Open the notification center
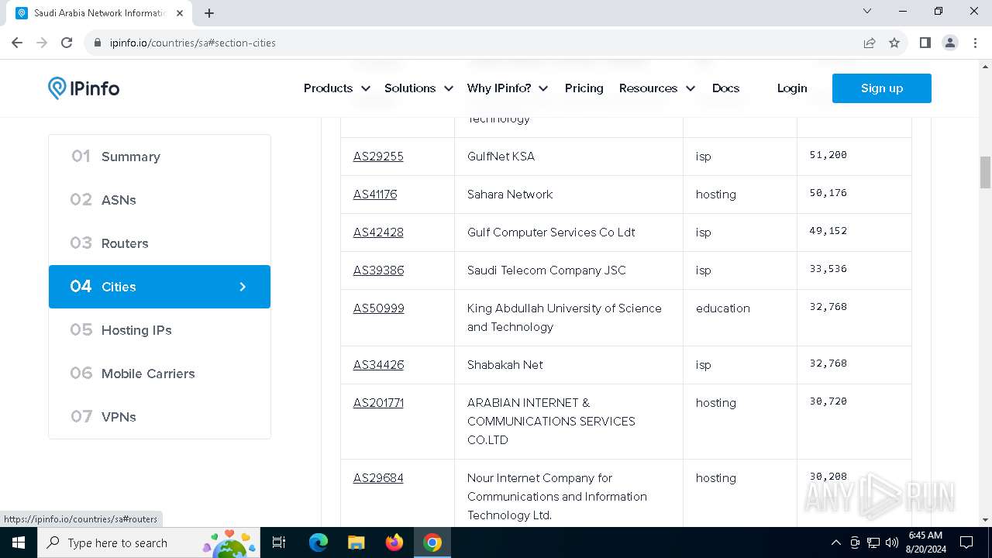The width and height of the screenshot is (992, 558). tap(966, 542)
